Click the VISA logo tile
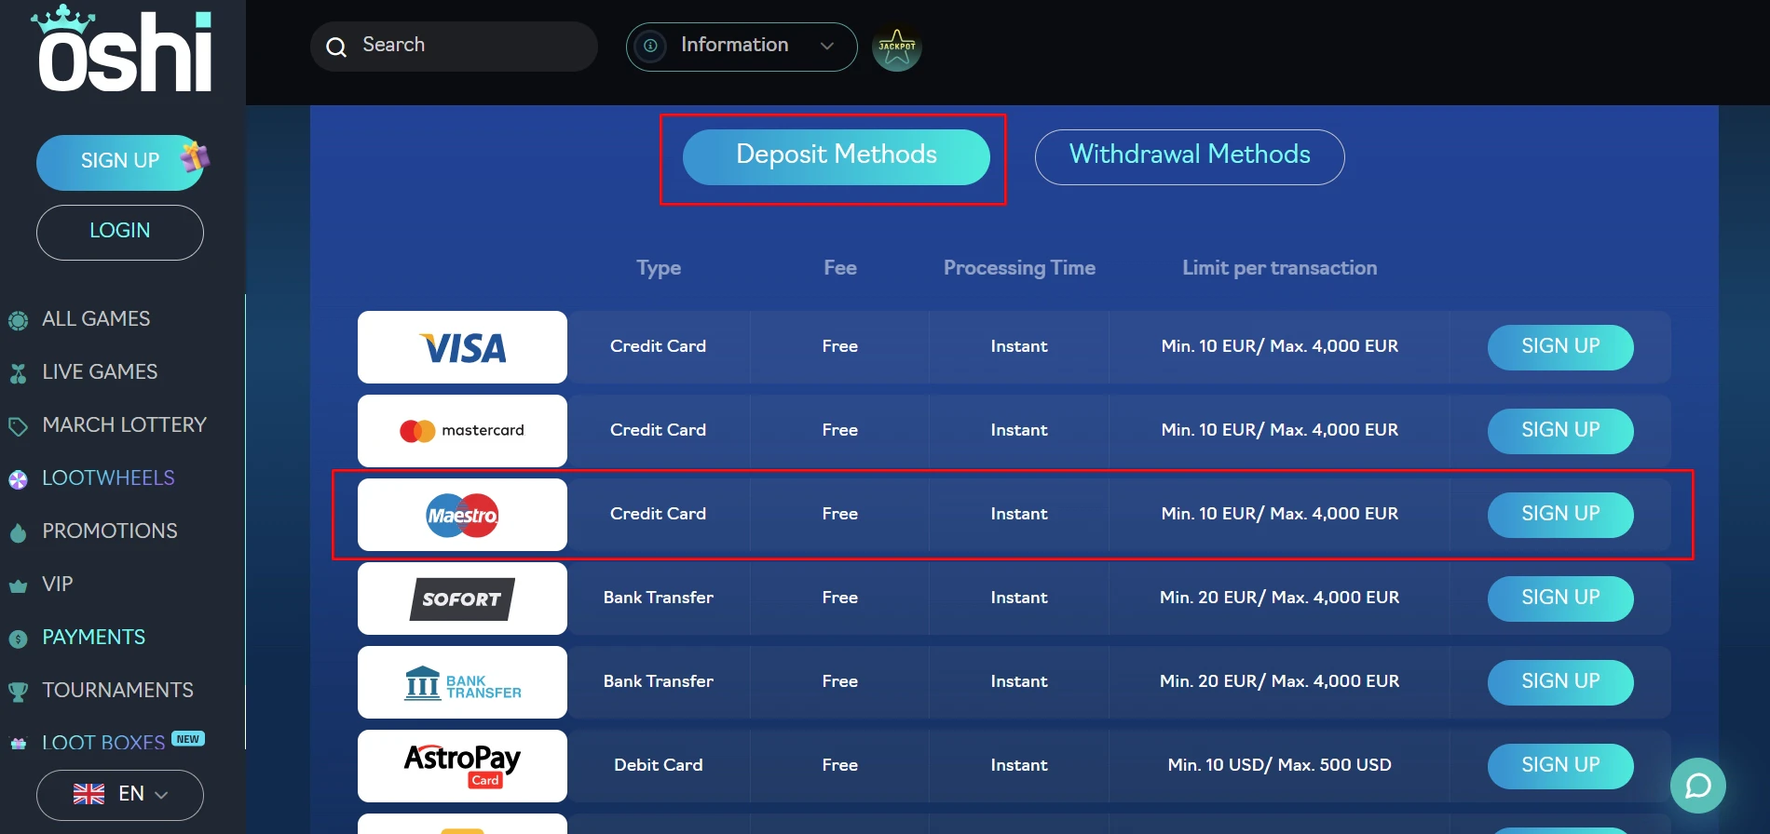Image resolution: width=1770 pixels, height=834 pixels. click(x=462, y=347)
